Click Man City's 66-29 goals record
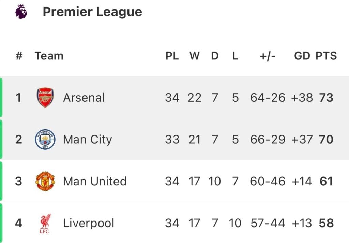This screenshot has height=243, width=349. point(268,140)
